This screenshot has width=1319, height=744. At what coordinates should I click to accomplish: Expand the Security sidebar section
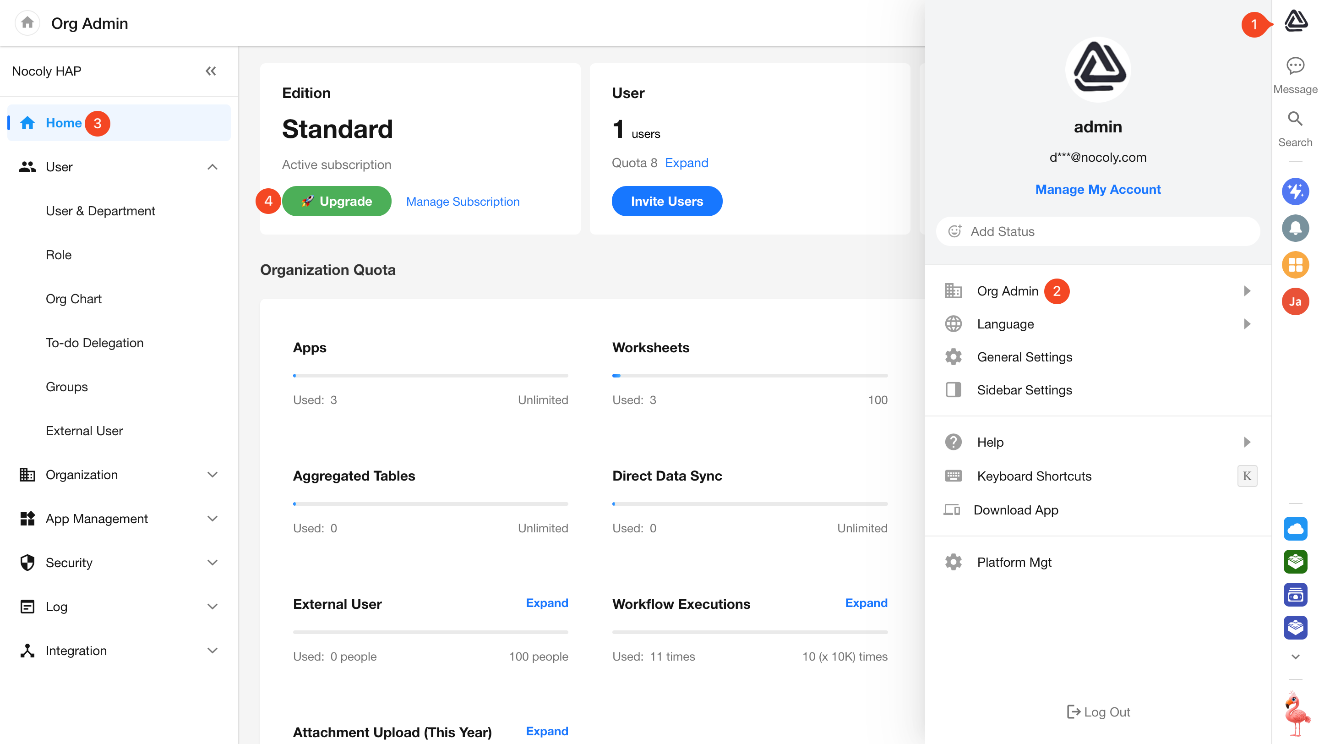212,563
